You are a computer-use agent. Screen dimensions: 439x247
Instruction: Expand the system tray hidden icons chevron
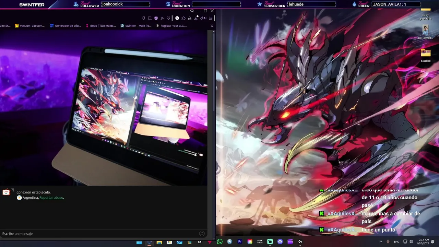pos(380,242)
